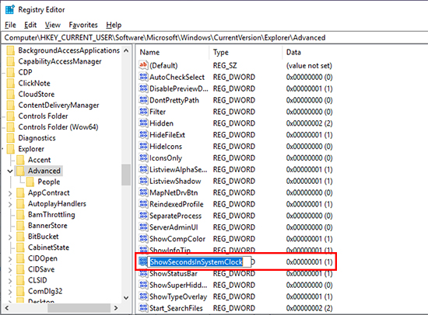
Task: Select the AutoCheckSelect DWORD icon
Action: pyautogui.click(x=143, y=77)
